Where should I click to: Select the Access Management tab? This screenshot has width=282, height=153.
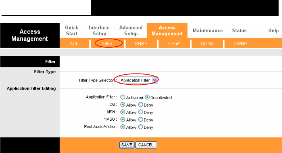click(167, 30)
